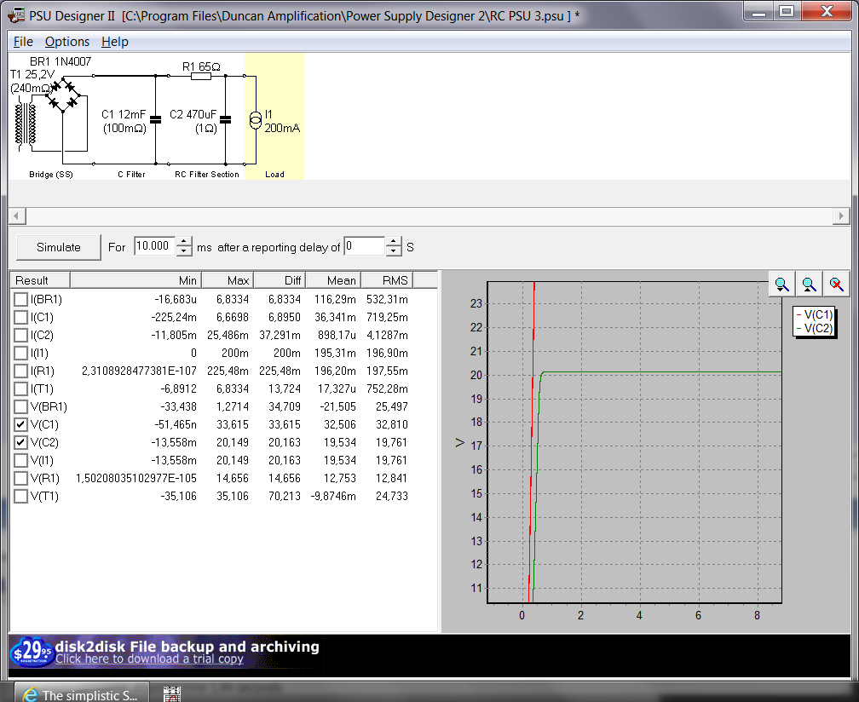Sort results by the Min column header

click(135, 280)
